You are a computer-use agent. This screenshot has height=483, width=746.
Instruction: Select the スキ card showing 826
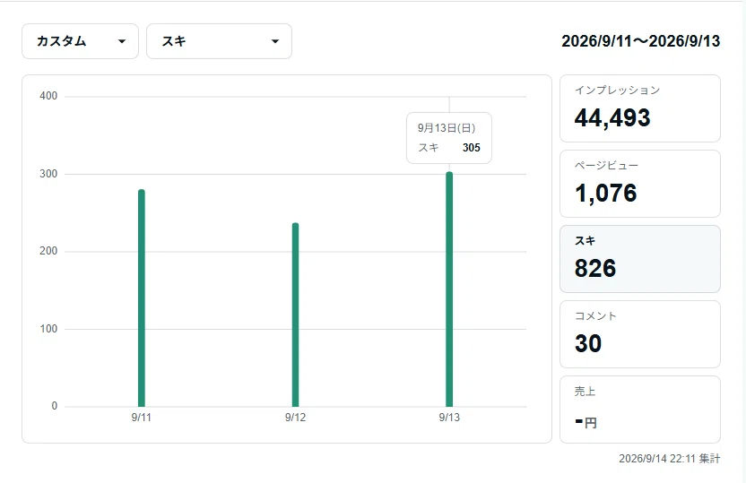(x=640, y=259)
